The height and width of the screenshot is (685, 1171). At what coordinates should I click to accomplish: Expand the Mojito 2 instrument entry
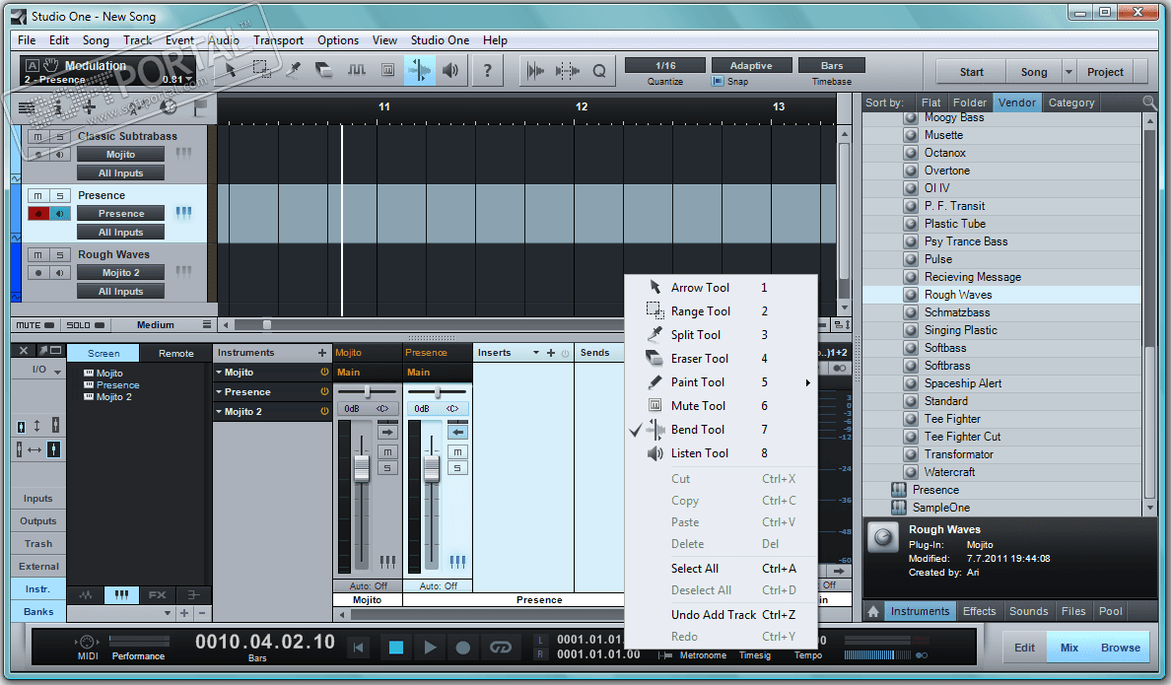(x=220, y=412)
